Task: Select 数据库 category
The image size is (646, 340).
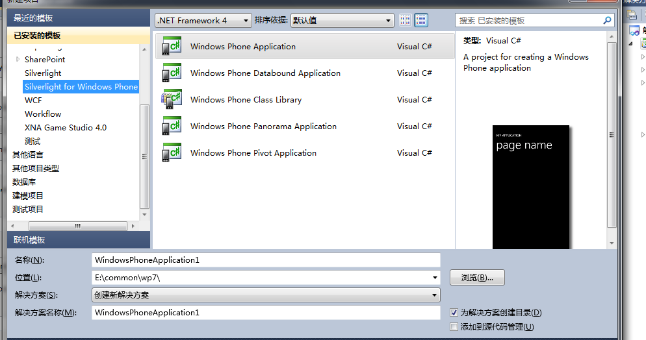Action: pos(24,182)
